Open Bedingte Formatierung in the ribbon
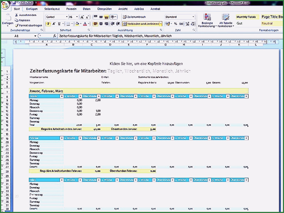The image size is (284, 213). pos(207,20)
